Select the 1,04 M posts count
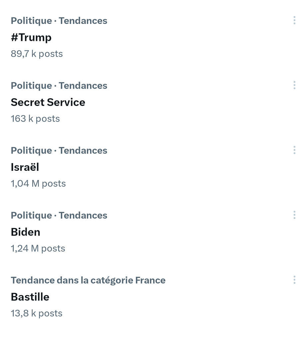 coord(38,184)
